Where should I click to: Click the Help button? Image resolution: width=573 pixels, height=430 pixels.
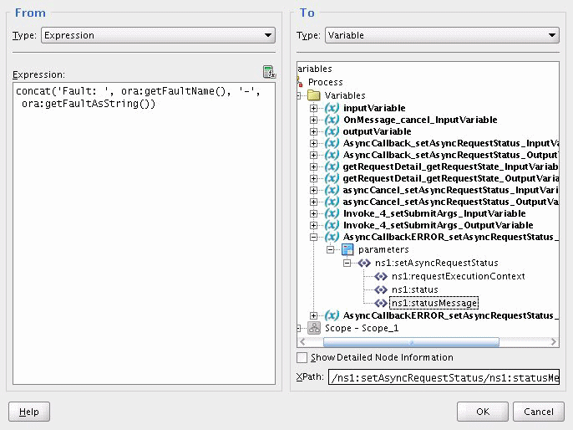29,412
